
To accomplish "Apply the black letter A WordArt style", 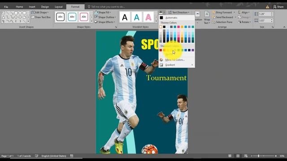I will pyautogui.click(x=125, y=17).
